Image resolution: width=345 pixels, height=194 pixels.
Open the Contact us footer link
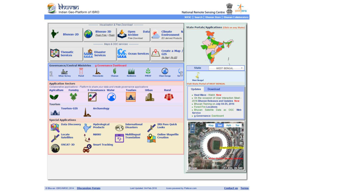click(x=231, y=188)
